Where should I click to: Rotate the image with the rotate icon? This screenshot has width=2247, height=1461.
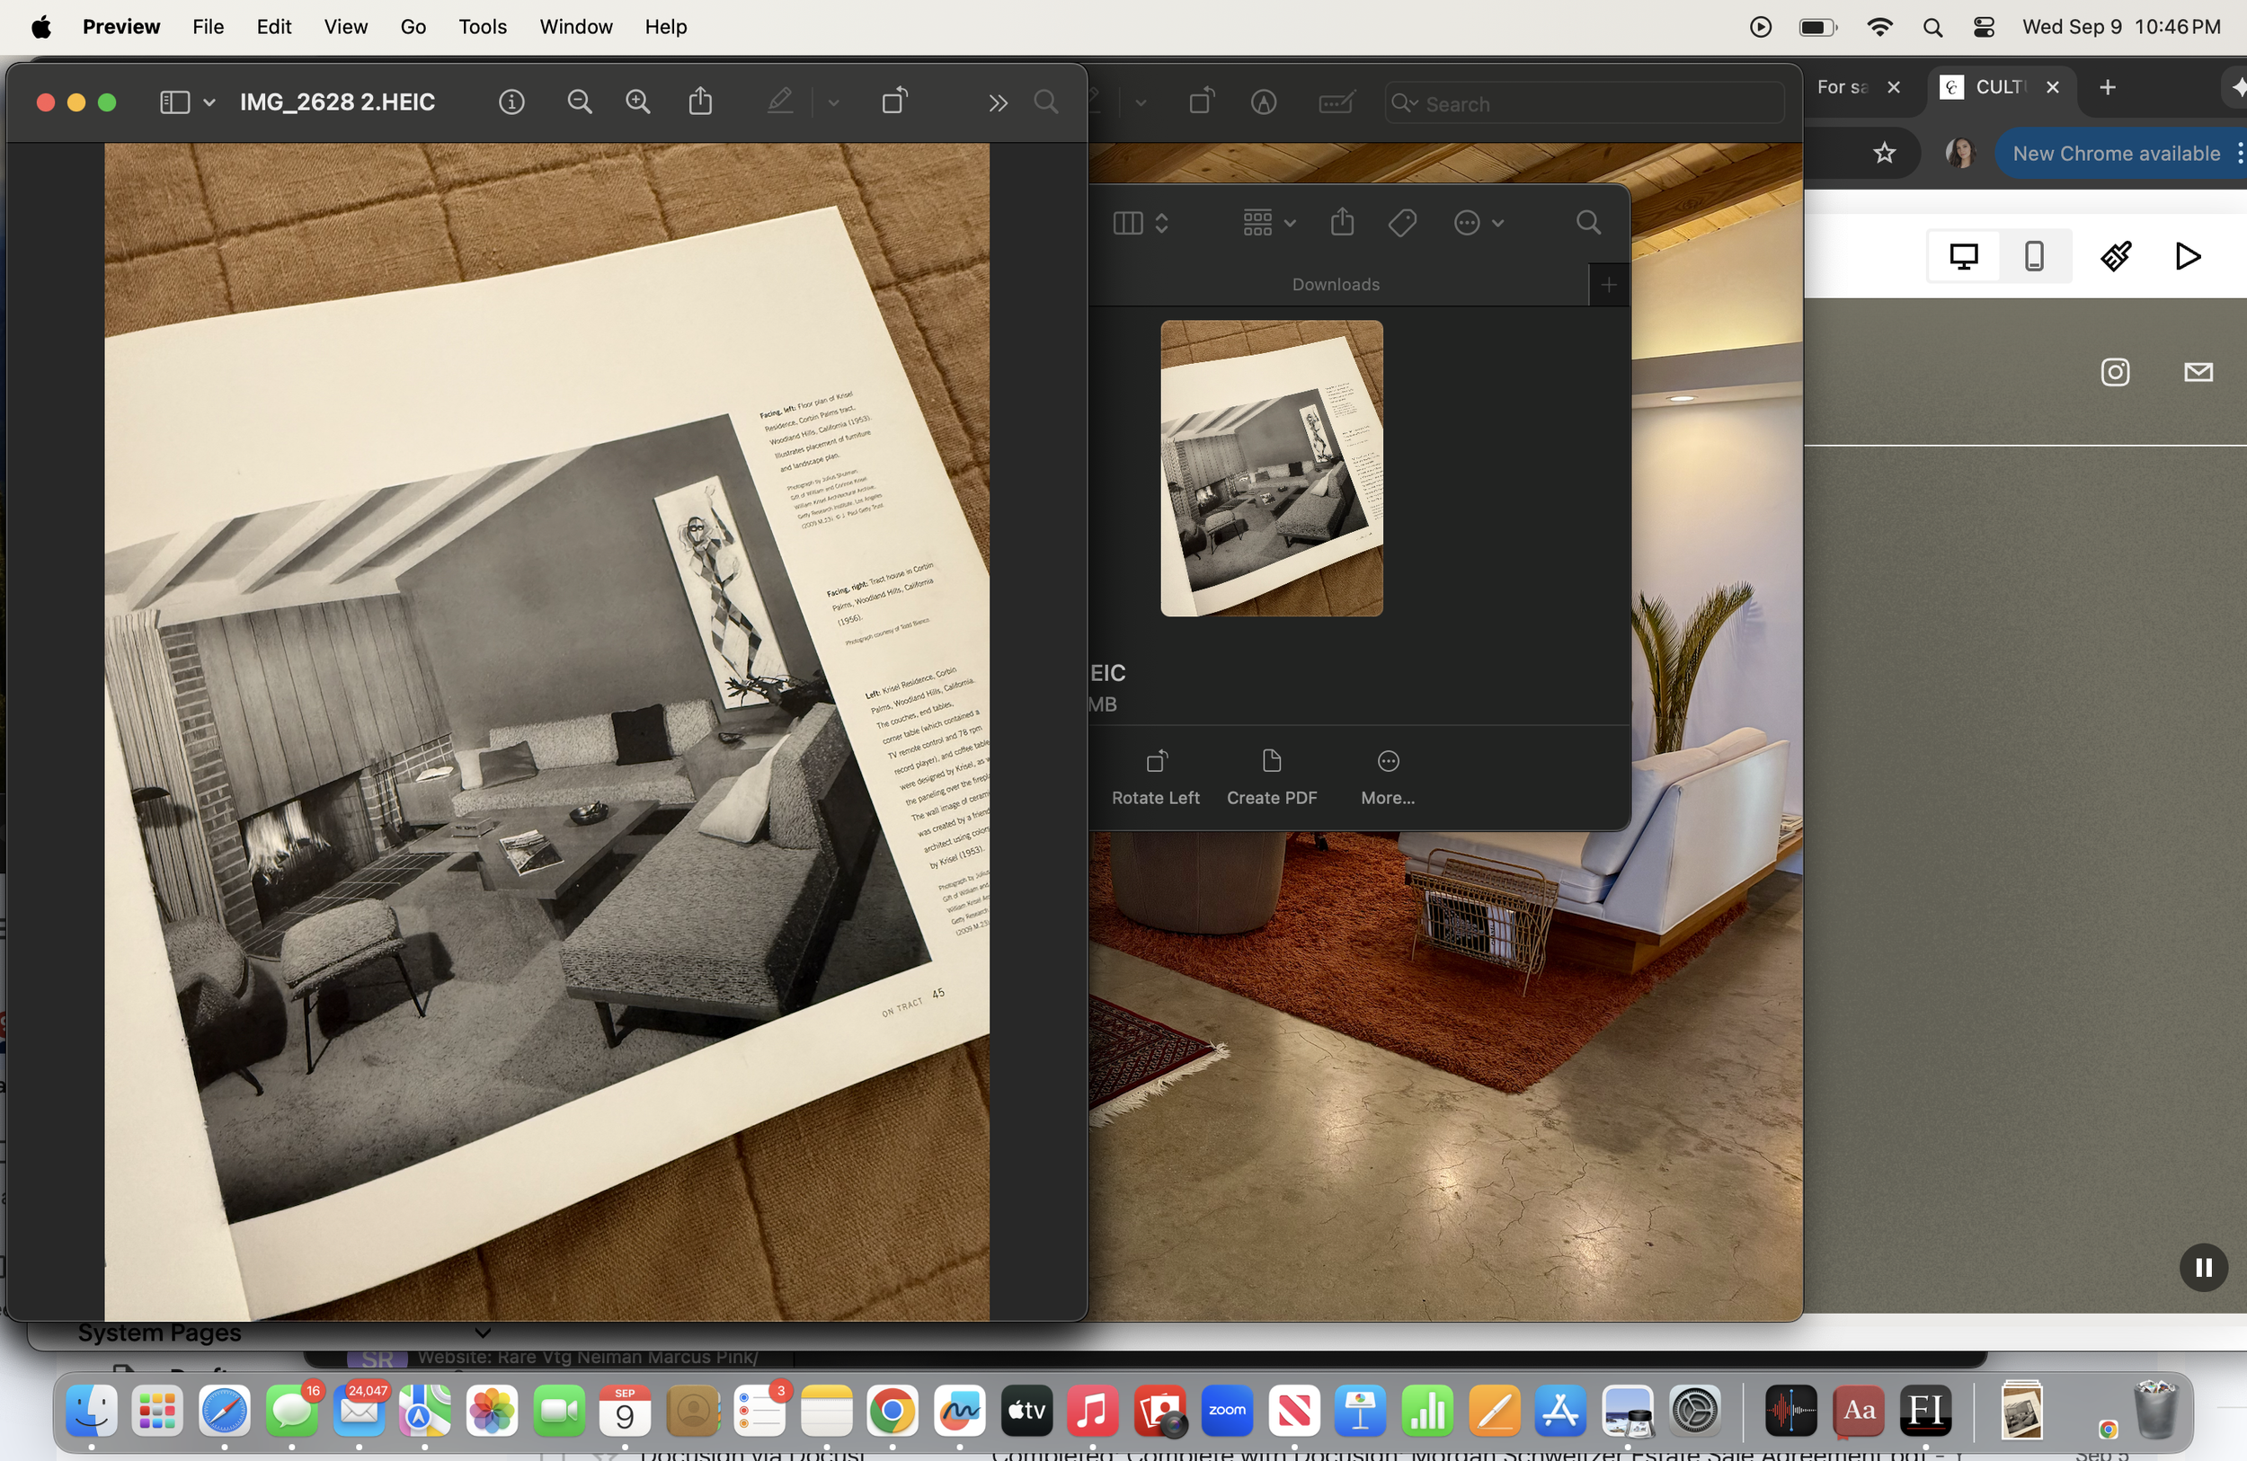[894, 101]
